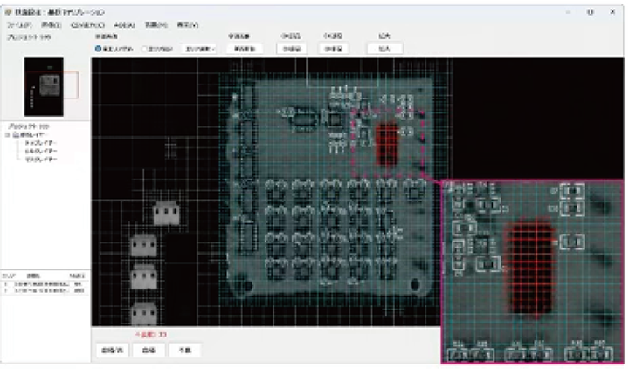Select the first child layer in tree
This screenshot has height=381, width=629.
(41, 143)
